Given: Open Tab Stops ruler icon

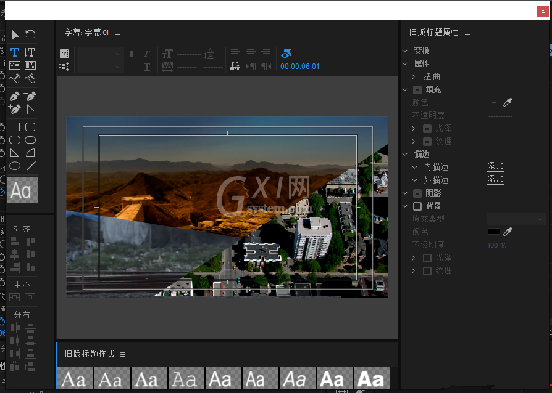Looking at the screenshot, I should tap(235, 67).
